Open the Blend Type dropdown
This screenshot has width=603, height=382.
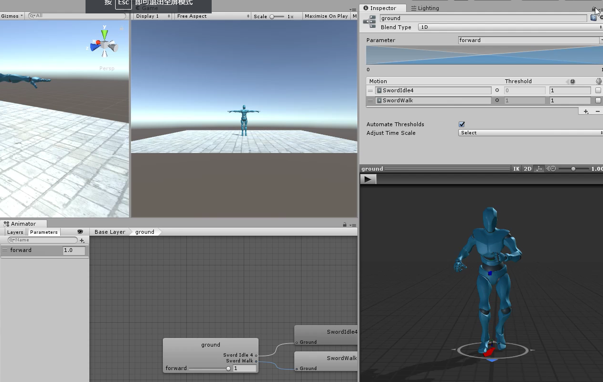coord(510,27)
